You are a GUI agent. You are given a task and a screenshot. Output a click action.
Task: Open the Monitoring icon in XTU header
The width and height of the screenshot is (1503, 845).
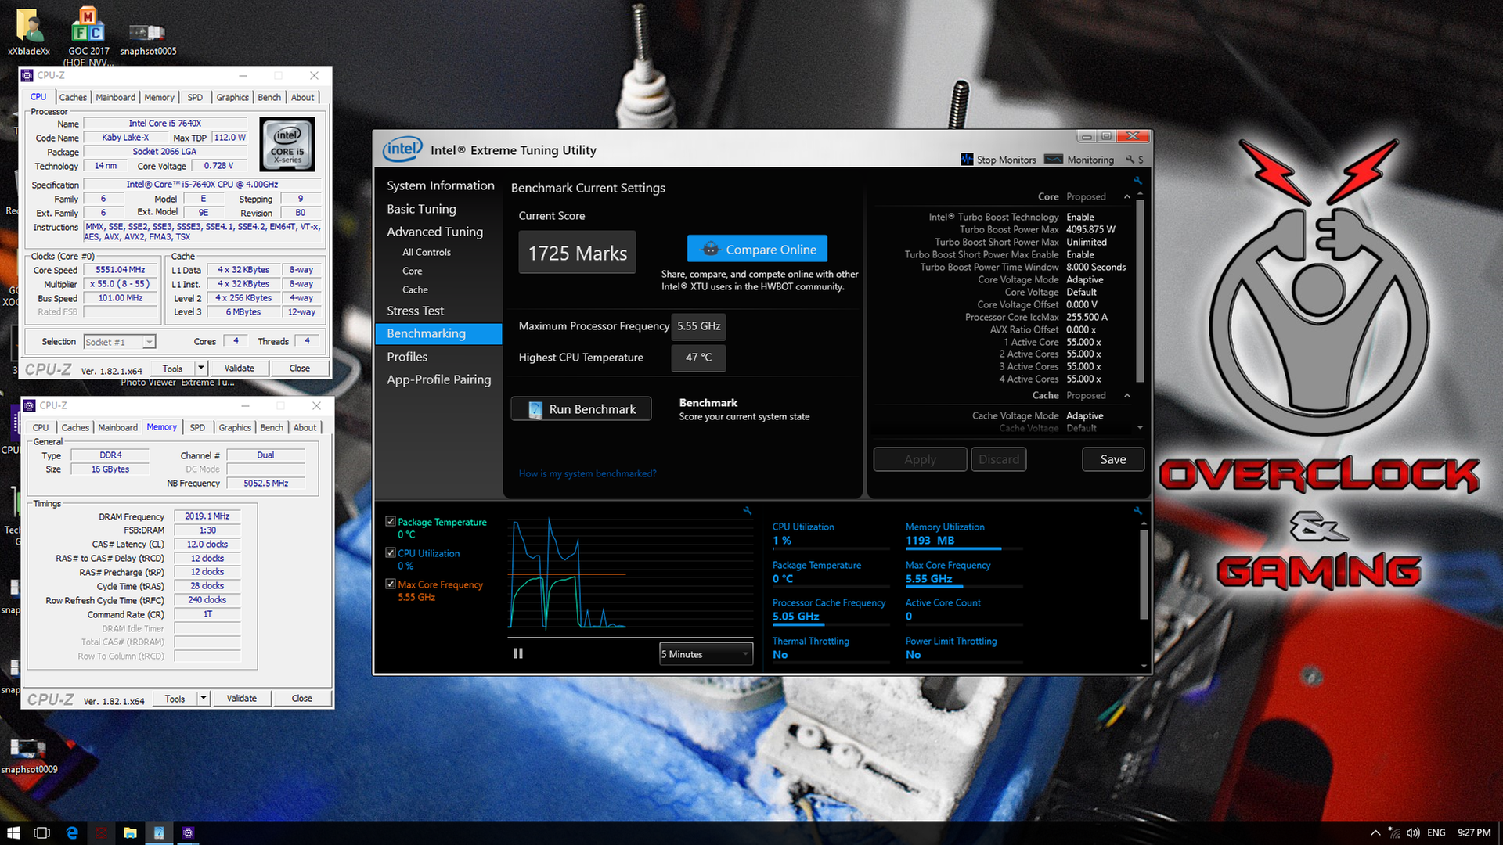[x=1054, y=160]
